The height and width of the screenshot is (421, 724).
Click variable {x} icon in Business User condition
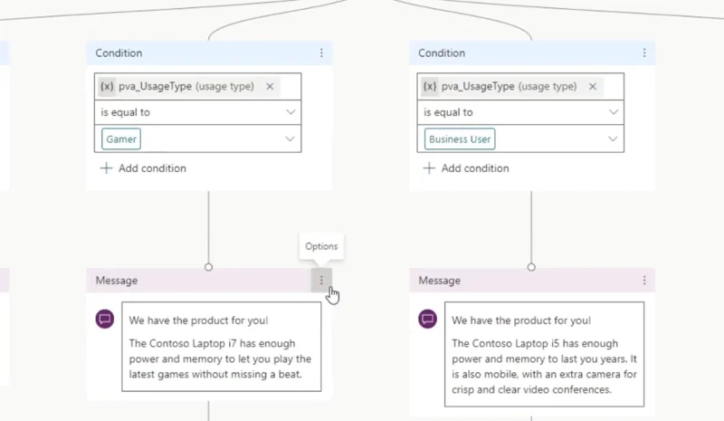(429, 86)
